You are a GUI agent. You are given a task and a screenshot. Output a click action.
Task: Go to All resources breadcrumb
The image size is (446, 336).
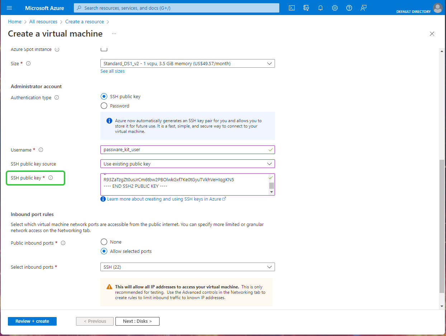[43, 21]
